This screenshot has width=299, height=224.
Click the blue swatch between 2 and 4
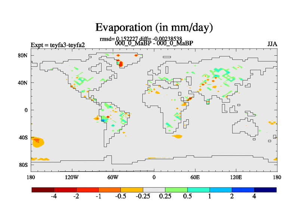243,190
